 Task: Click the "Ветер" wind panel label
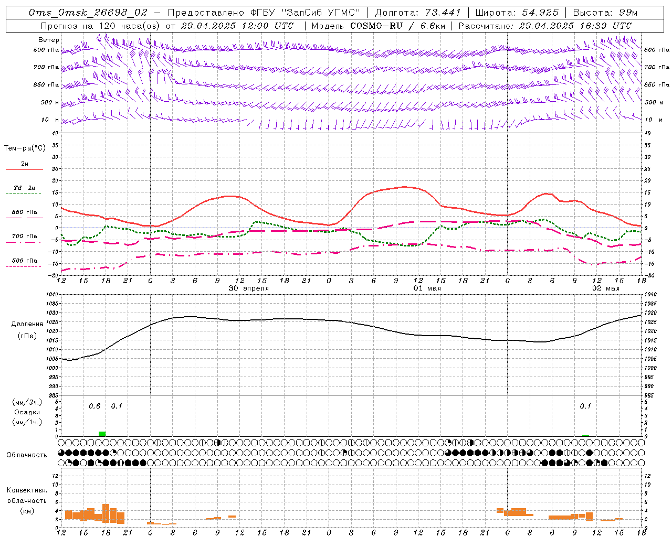[49, 40]
